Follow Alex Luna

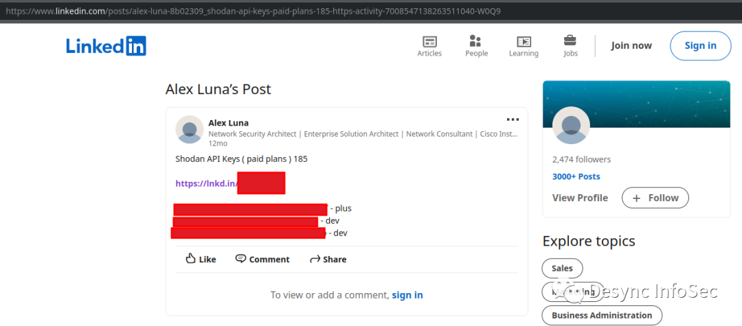655,198
